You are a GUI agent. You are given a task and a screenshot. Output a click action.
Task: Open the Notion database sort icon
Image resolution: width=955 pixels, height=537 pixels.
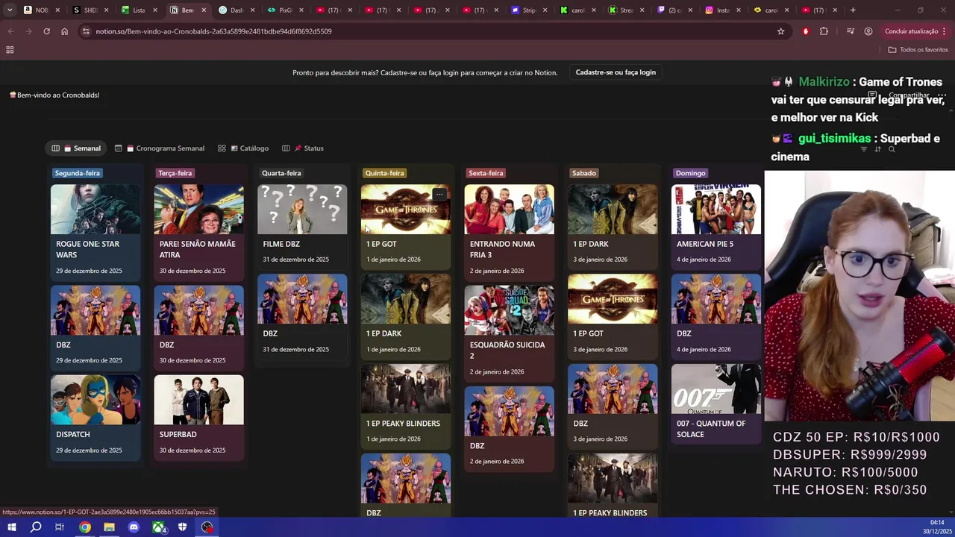point(877,149)
